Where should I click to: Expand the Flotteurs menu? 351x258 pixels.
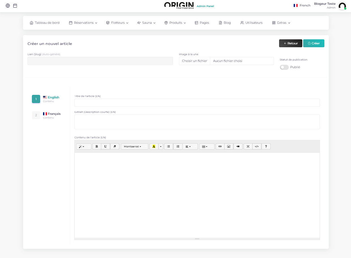click(117, 23)
